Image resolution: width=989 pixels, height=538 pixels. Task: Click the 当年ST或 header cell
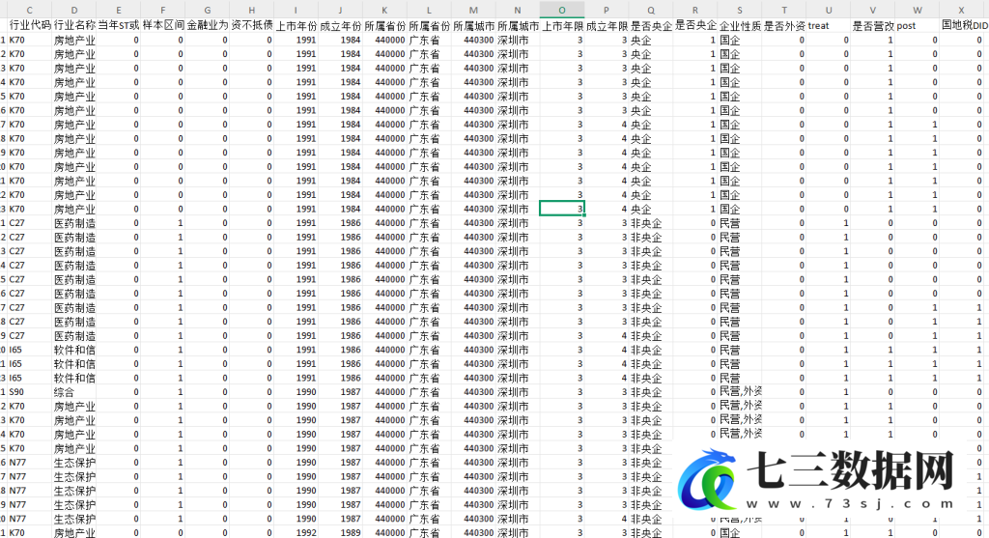pos(119,26)
